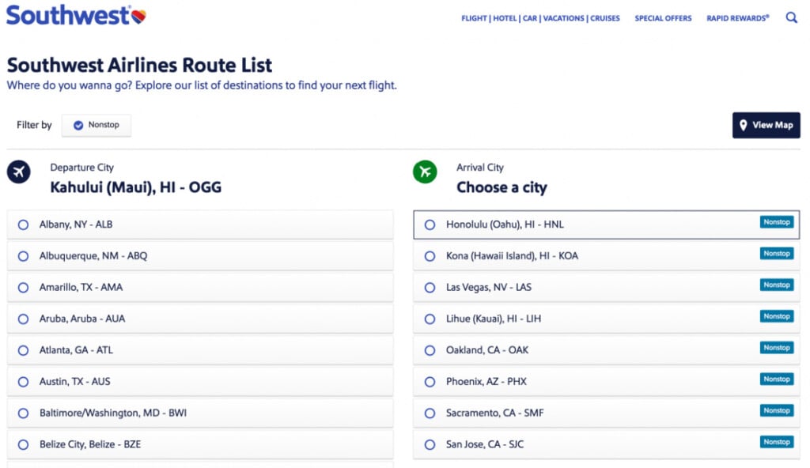Open the RAPID REWARDS menu

coord(738,18)
